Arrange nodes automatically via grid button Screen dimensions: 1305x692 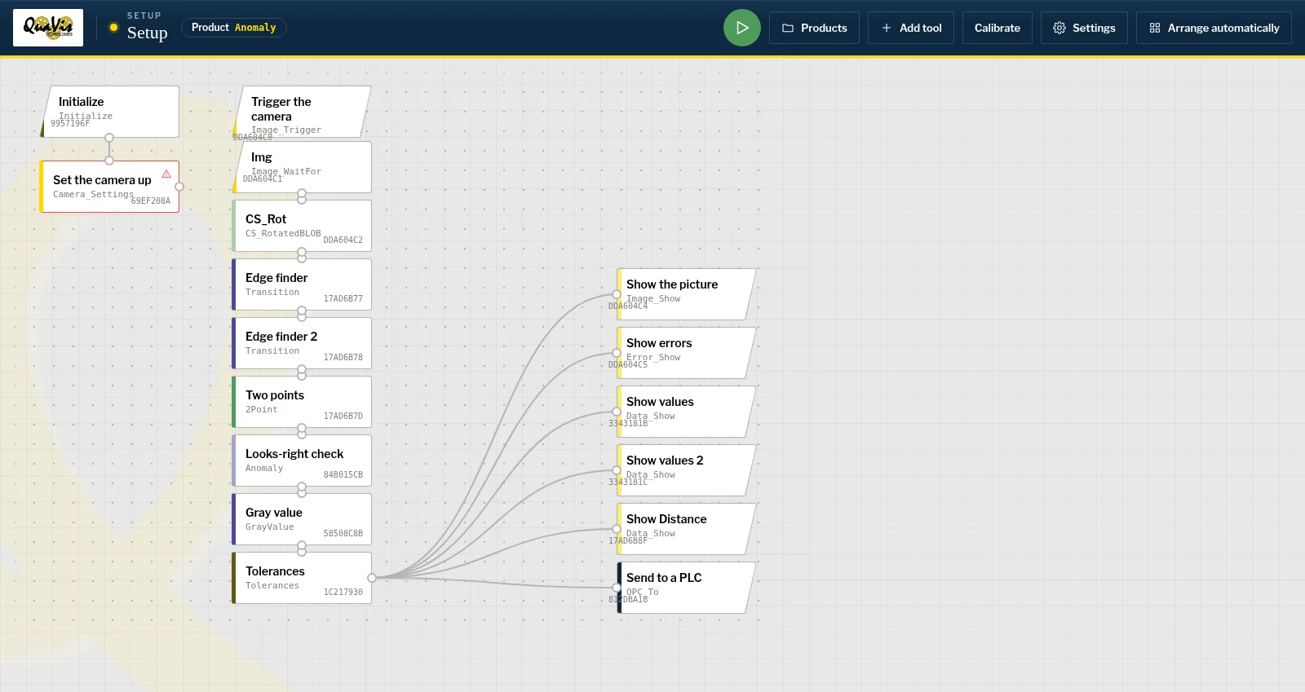point(1214,28)
